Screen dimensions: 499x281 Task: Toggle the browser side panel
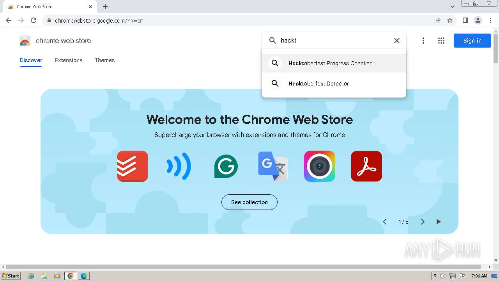point(465,20)
